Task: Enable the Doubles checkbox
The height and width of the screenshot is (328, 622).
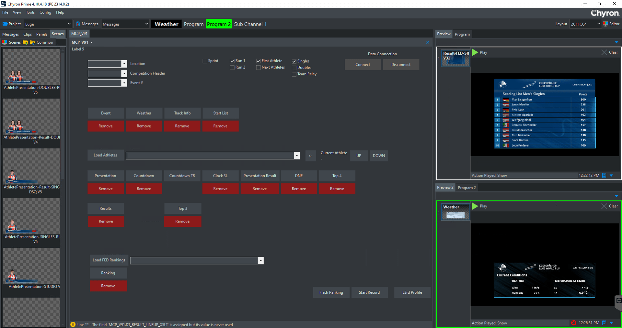Action: click(294, 68)
